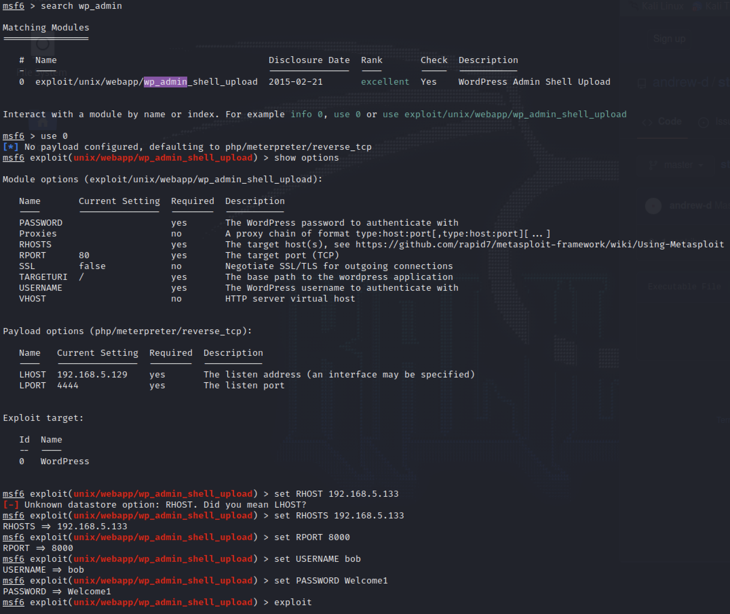The image size is (730, 614).
Task: Click the 'PASSWORD => Welcome1' output line
Action: tap(57, 592)
